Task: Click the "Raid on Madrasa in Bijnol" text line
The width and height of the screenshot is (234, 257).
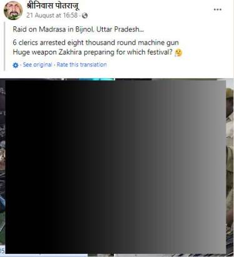Action: 78,29
